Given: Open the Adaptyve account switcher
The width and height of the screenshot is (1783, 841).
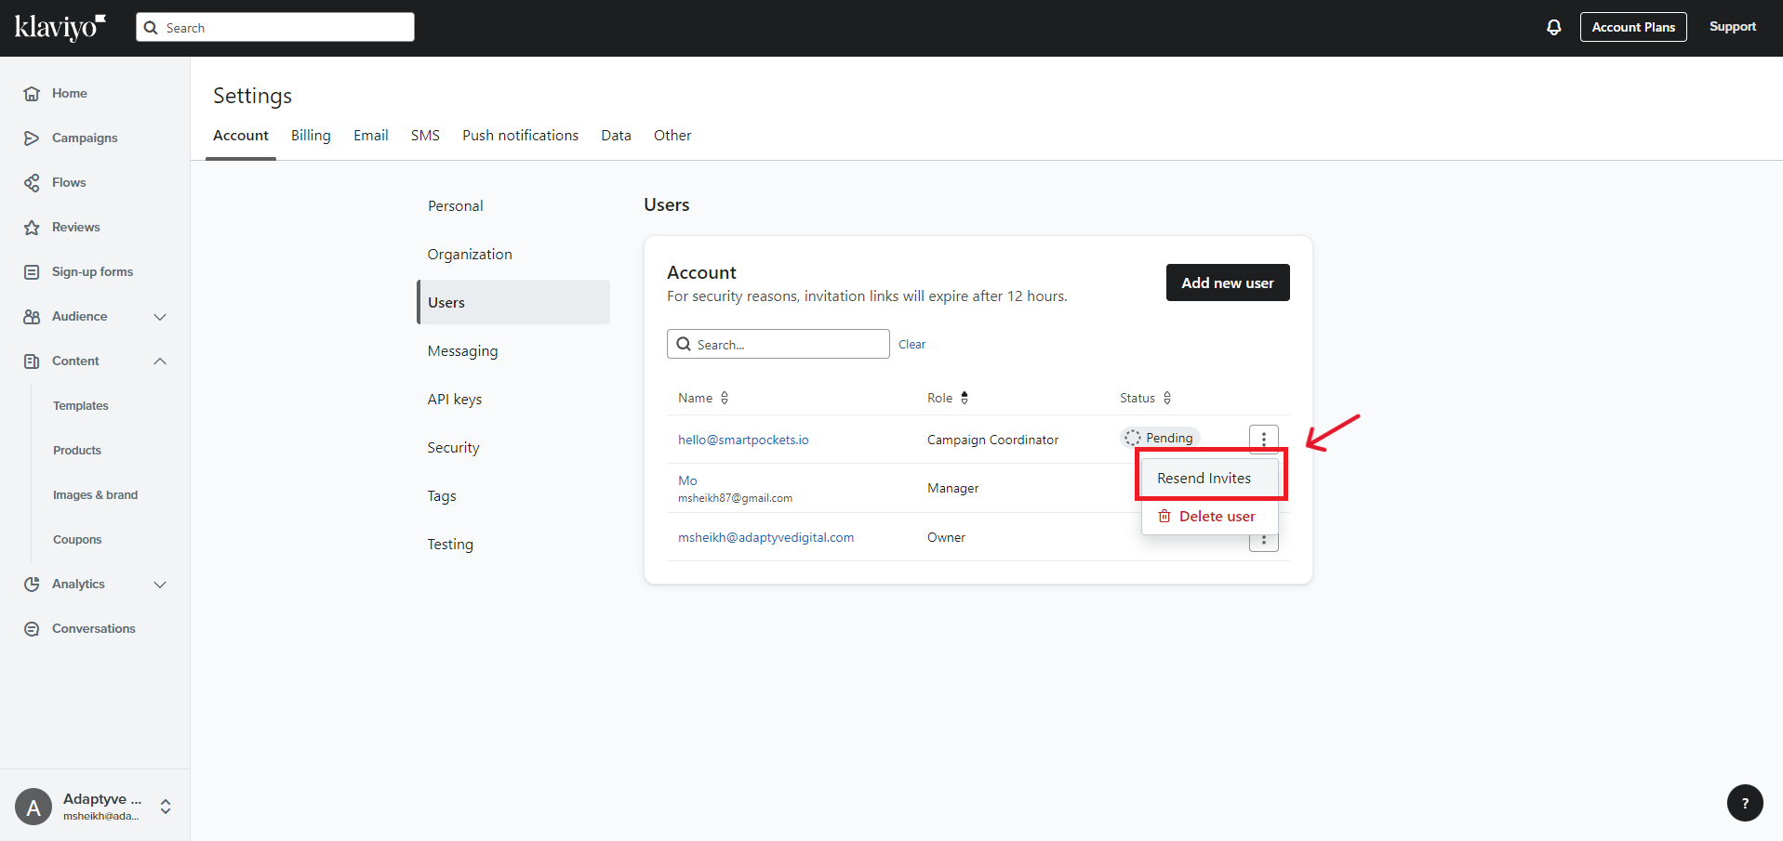Looking at the screenshot, I should pos(166,807).
